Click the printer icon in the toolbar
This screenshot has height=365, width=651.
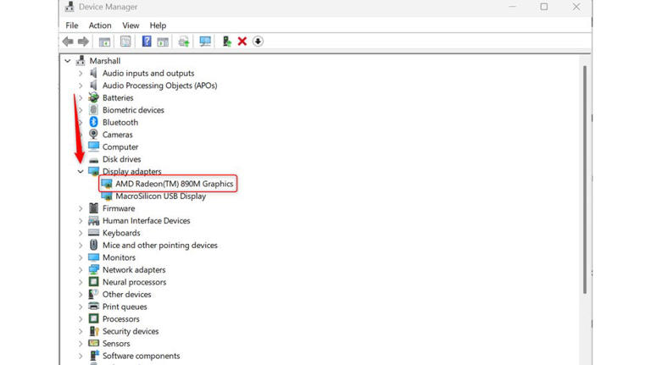[183, 41]
